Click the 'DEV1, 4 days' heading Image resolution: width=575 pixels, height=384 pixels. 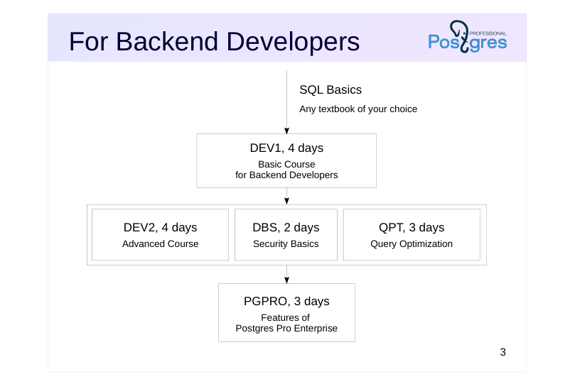click(x=286, y=148)
